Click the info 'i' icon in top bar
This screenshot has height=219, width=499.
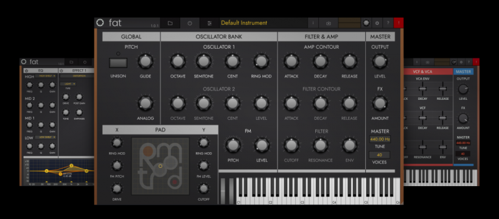(x=313, y=23)
